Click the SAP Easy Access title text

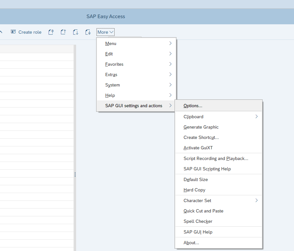point(106,17)
